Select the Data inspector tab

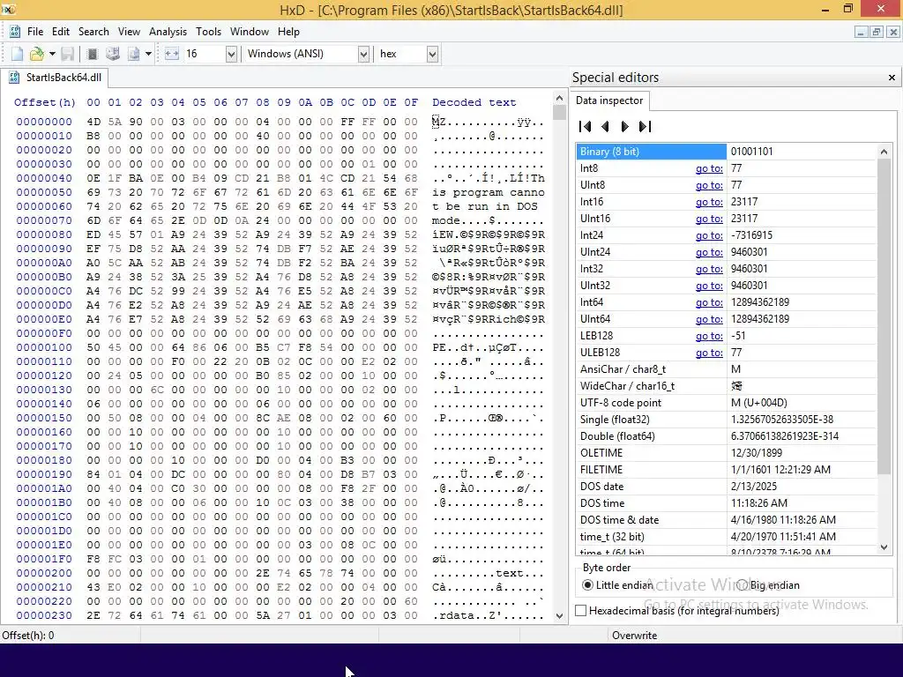(609, 100)
